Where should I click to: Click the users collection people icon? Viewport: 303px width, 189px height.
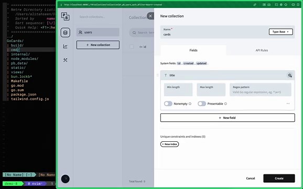coord(80,33)
